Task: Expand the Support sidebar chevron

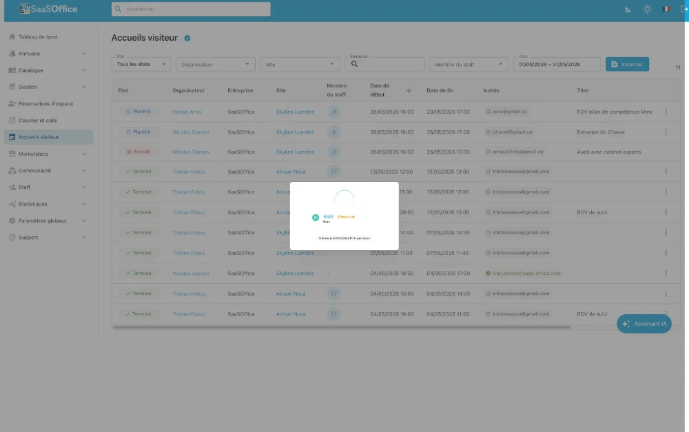Action: tap(84, 237)
